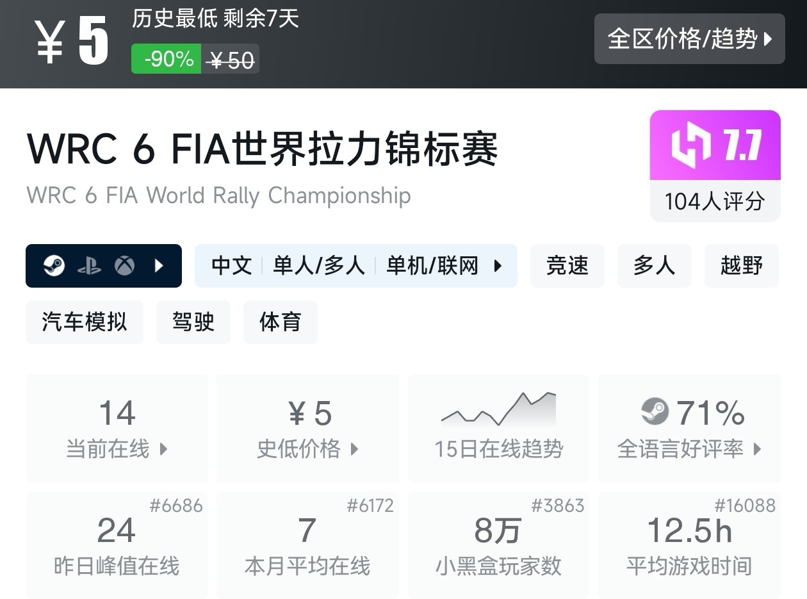This screenshot has height=599, width=807.
Task: Click the Steam icon beside 71%
Action: click(655, 412)
